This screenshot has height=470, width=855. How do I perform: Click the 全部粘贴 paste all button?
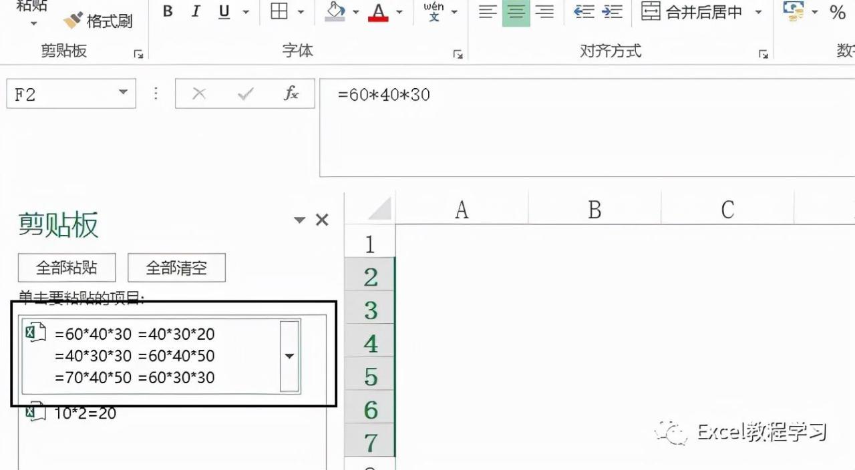tap(67, 268)
